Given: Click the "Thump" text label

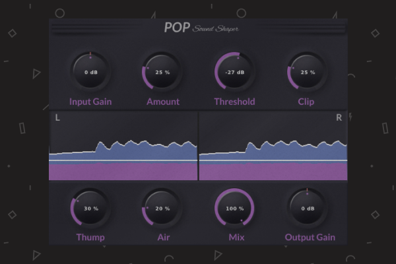Looking at the screenshot, I should (x=90, y=238).
